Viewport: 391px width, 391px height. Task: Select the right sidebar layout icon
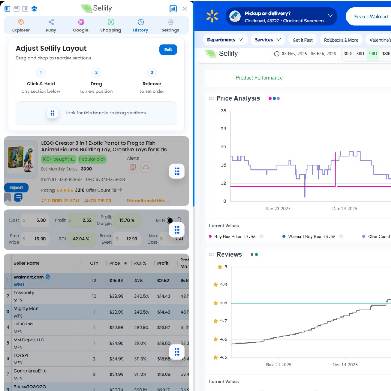25,9
